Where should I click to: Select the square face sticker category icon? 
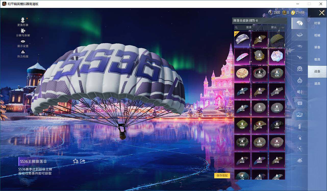coord(299,103)
